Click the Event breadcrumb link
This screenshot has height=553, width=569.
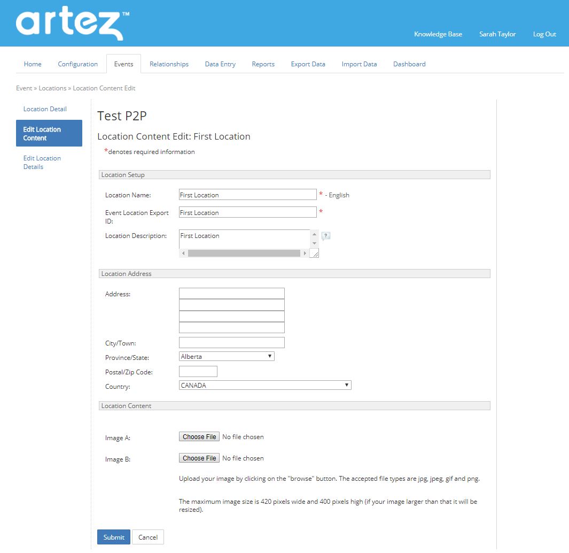pyautogui.click(x=24, y=88)
